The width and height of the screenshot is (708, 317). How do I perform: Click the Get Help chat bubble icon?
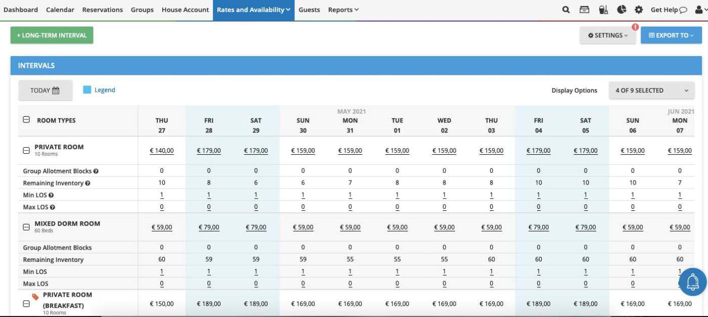point(684,9)
